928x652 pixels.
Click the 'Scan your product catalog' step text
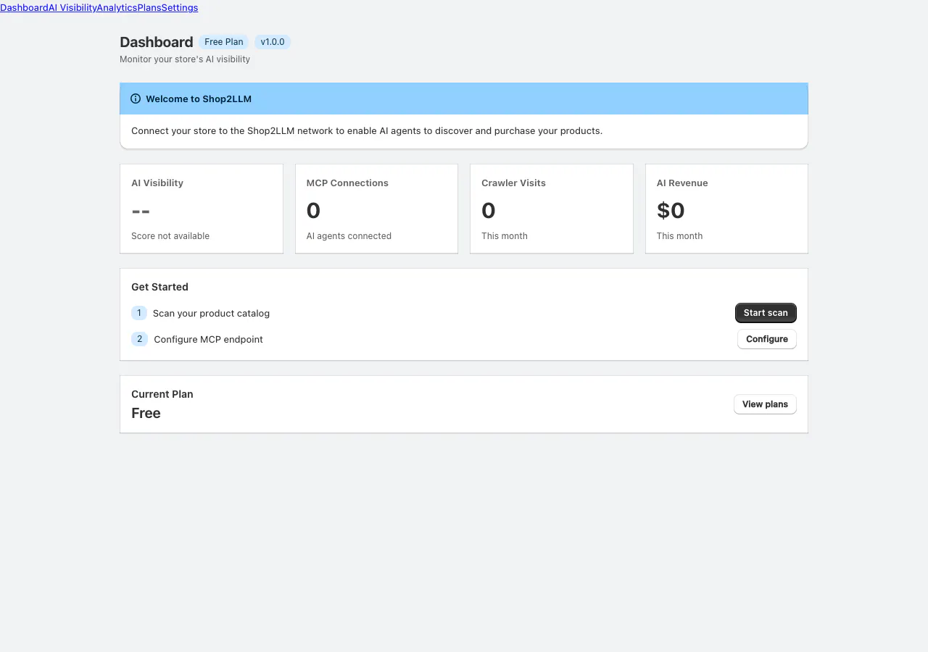pyautogui.click(x=211, y=313)
